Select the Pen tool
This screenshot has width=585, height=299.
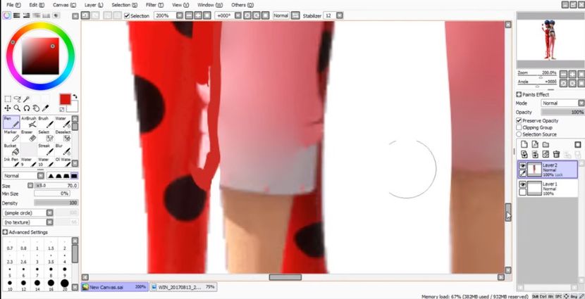pos(11,122)
